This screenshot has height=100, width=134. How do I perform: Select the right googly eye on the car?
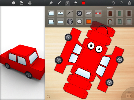pyautogui.click(x=99, y=49)
